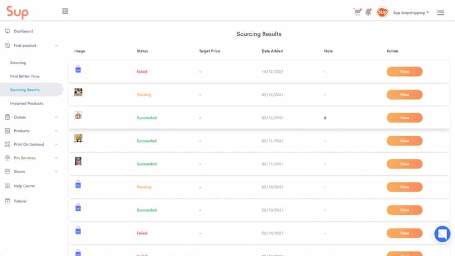Click Failed status in 14/12/2021 row
This screenshot has width=455, height=256.
(142, 72)
